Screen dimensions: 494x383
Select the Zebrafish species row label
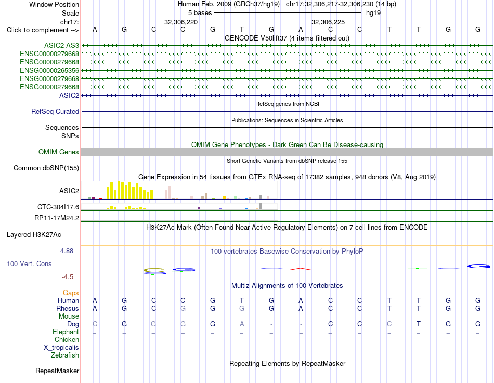coord(65,355)
